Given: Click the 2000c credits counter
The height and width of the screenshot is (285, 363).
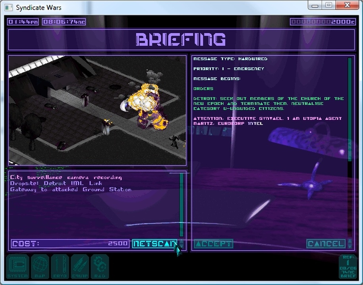Looking at the screenshot, I should pos(323,22).
